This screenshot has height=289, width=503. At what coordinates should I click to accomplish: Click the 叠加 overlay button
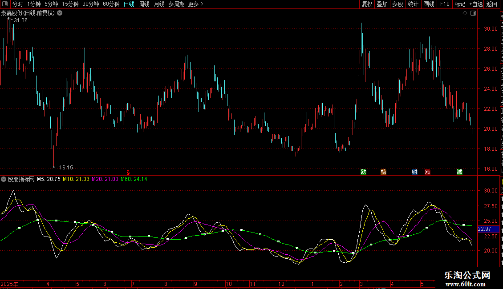click(x=382, y=4)
